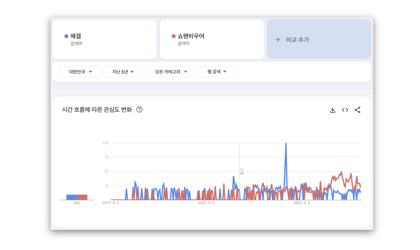The width and height of the screenshot is (420, 250).
Task: Open the 대한민국 region dropdown
Action: (80, 72)
